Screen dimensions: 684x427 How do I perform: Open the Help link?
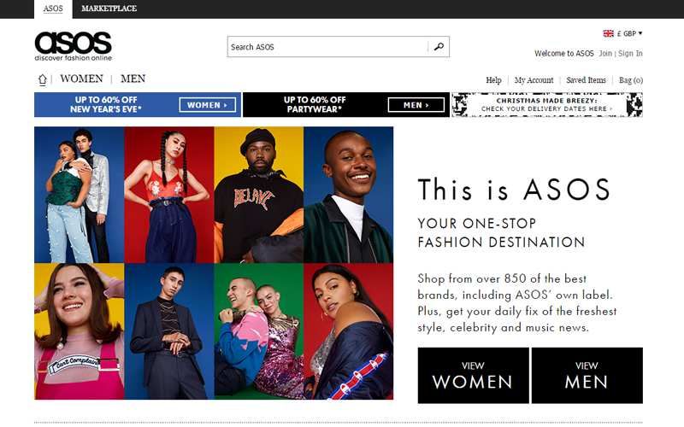click(494, 80)
